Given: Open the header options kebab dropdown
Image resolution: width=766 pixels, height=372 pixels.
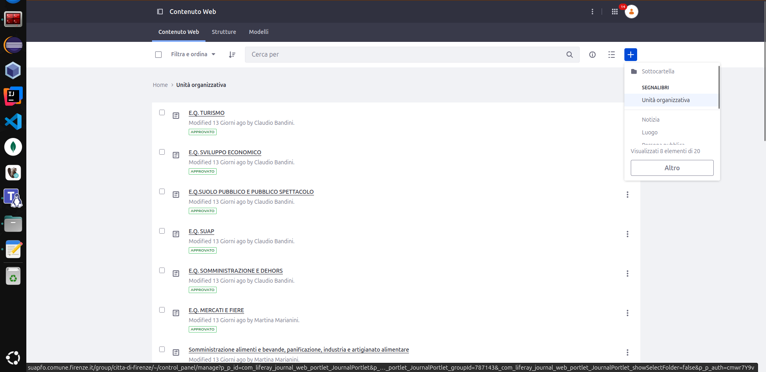Looking at the screenshot, I should (x=592, y=12).
